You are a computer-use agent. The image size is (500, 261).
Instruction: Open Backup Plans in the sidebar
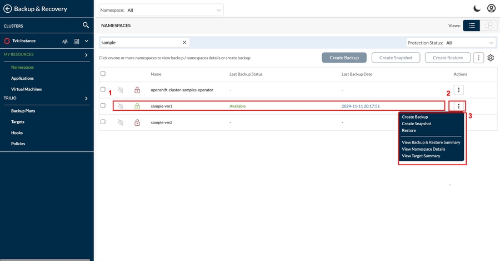tap(23, 111)
